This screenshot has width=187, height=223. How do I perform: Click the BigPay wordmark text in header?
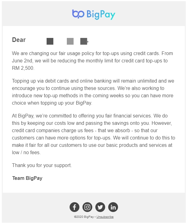click(x=101, y=14)
